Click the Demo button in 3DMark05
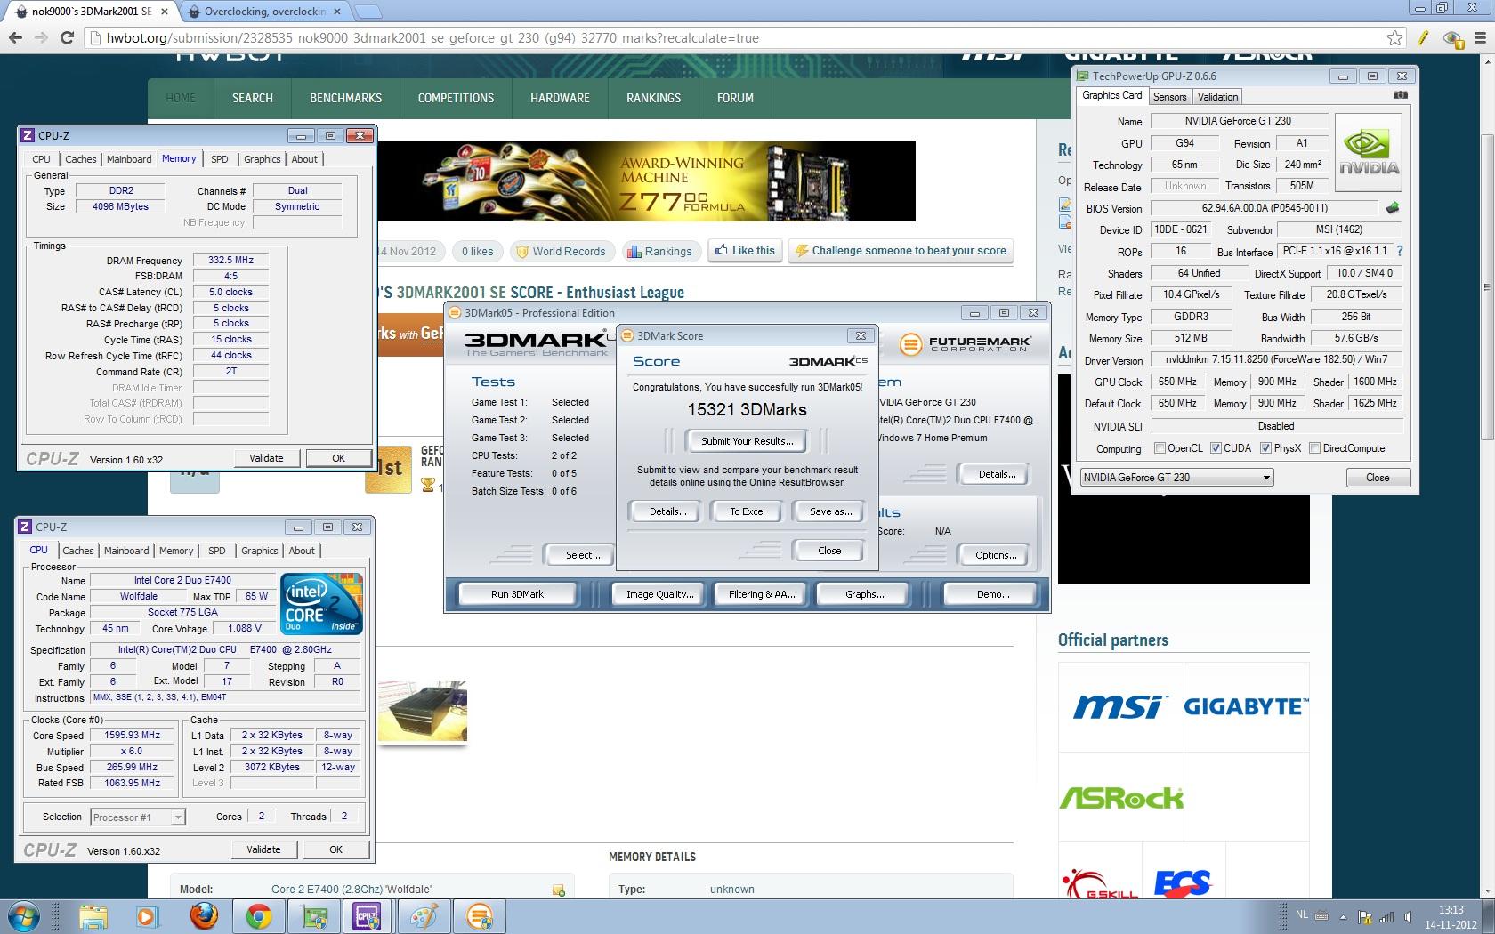Image resolution: width=1495 pixels, height=934 pixels. (992, 594)
